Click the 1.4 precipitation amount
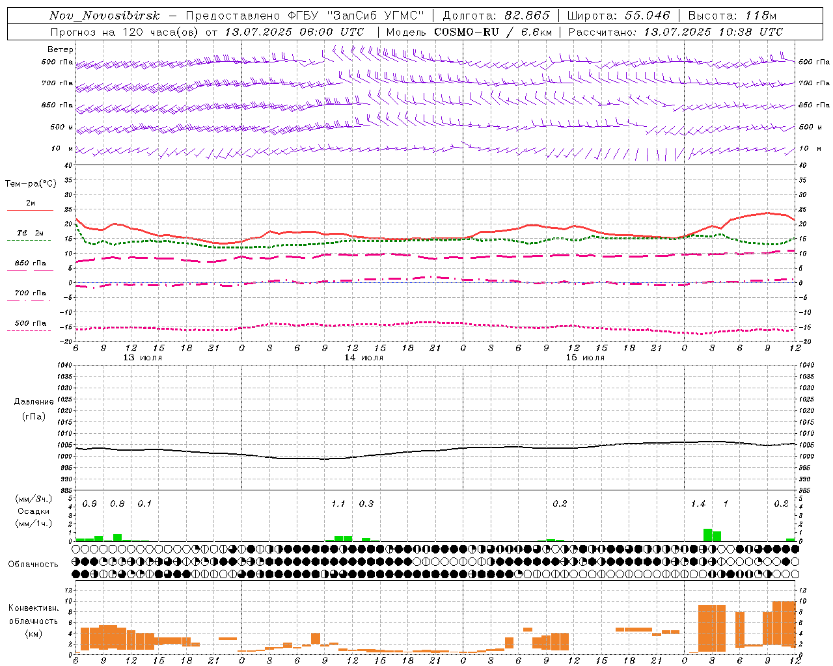This screenshot has height=666, width=833. [698, 504]
